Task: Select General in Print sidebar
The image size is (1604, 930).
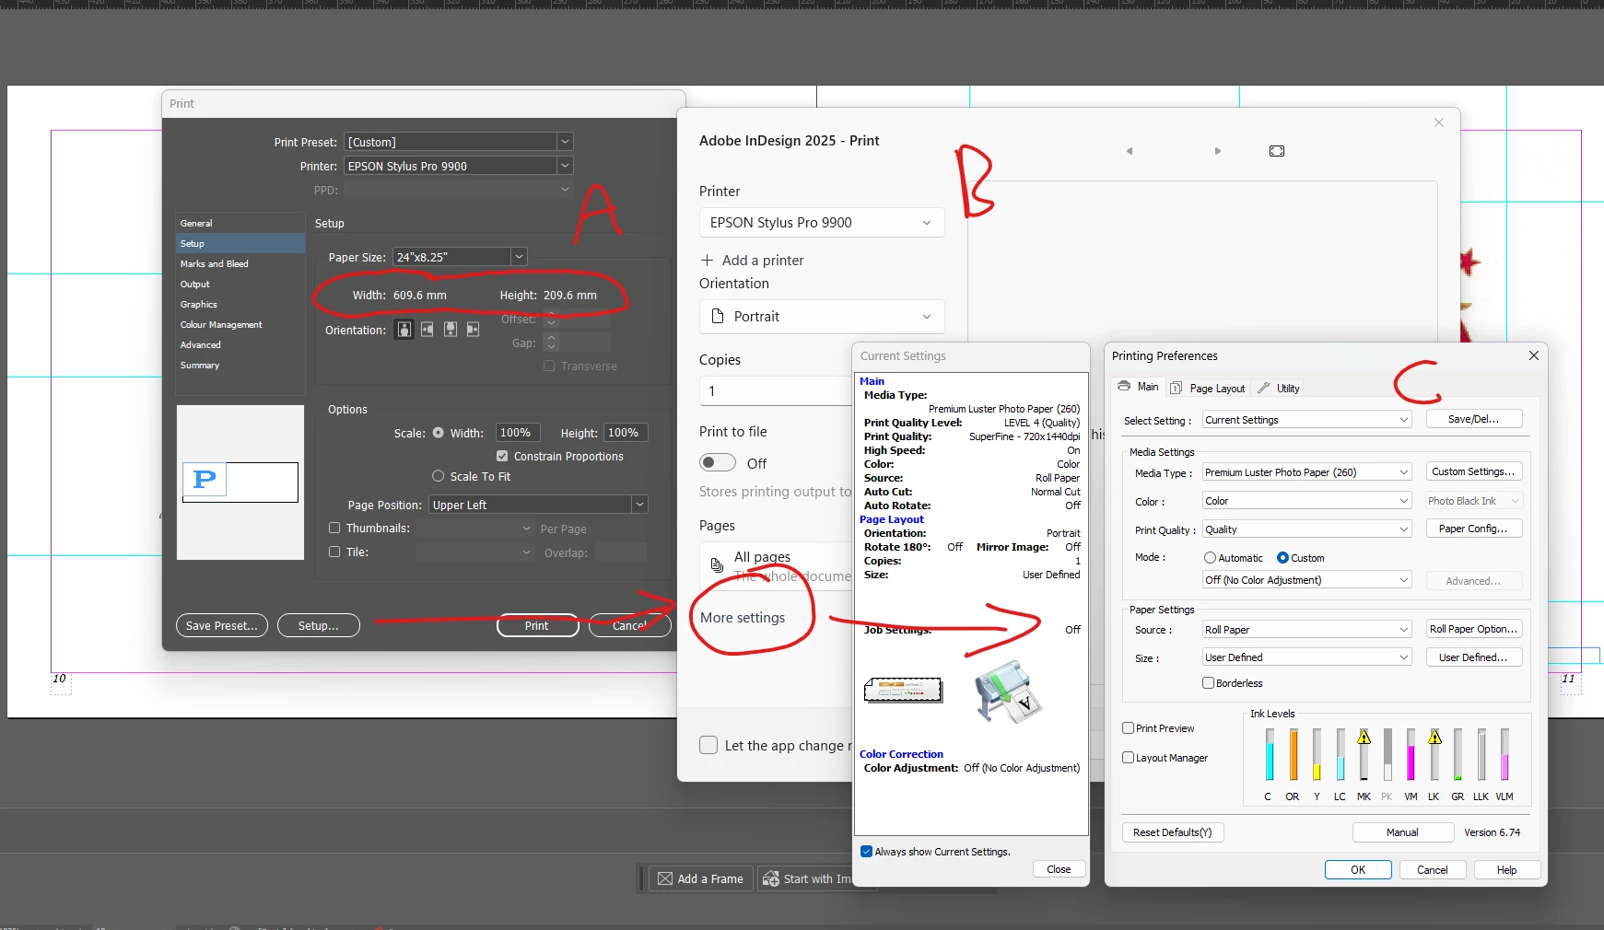Action: [240, 223]
